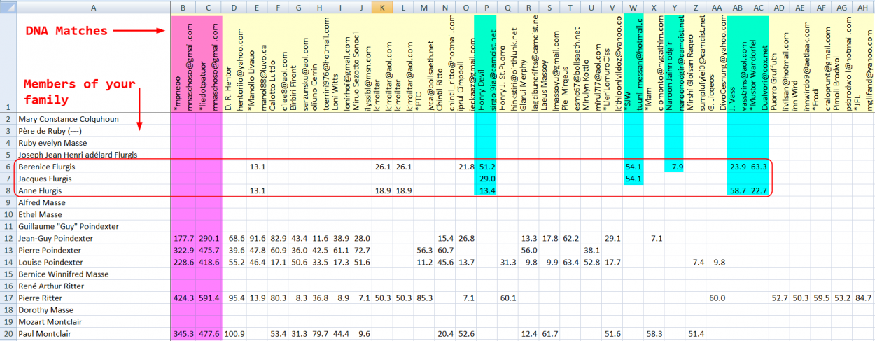Select the row 17 header
This screenshot has width=875, height=341.
[8, 298]
